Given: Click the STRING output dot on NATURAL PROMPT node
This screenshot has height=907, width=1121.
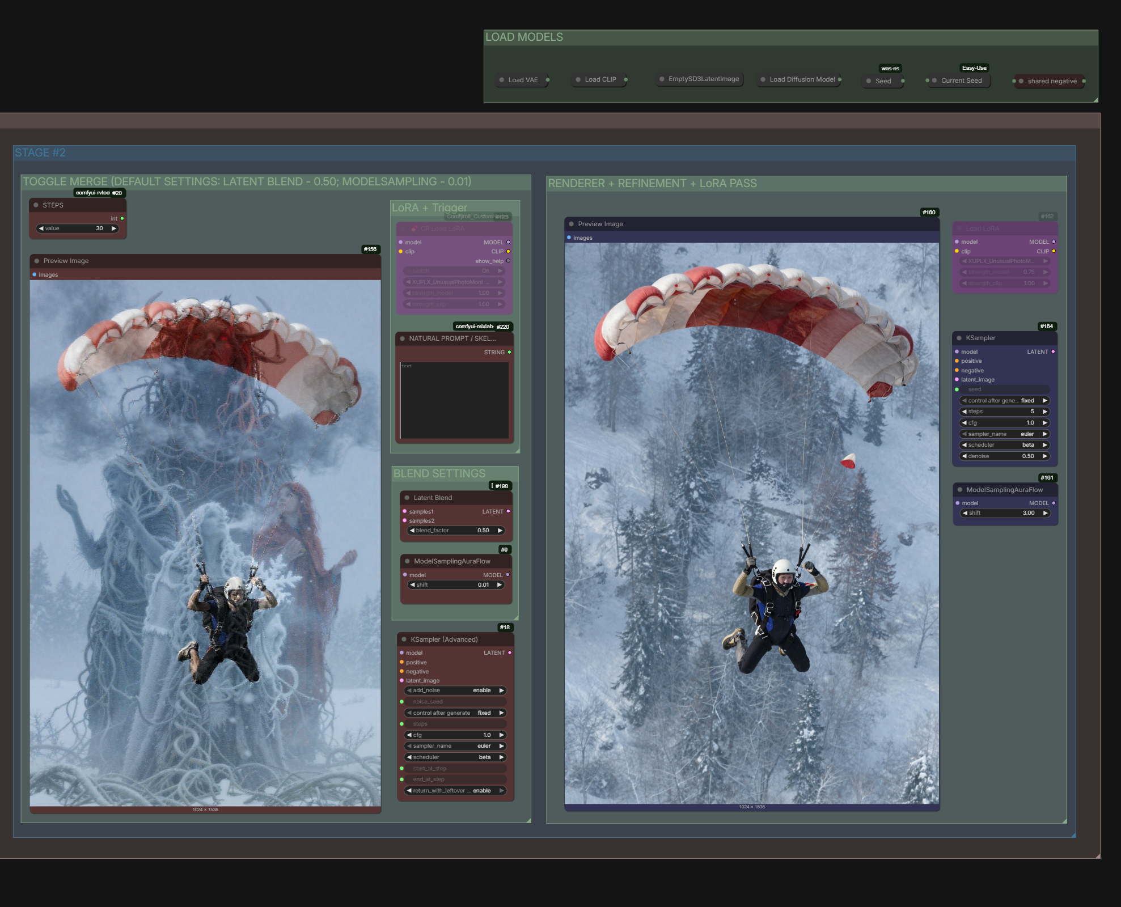Looking at the screenshot, I should [509, 352].
